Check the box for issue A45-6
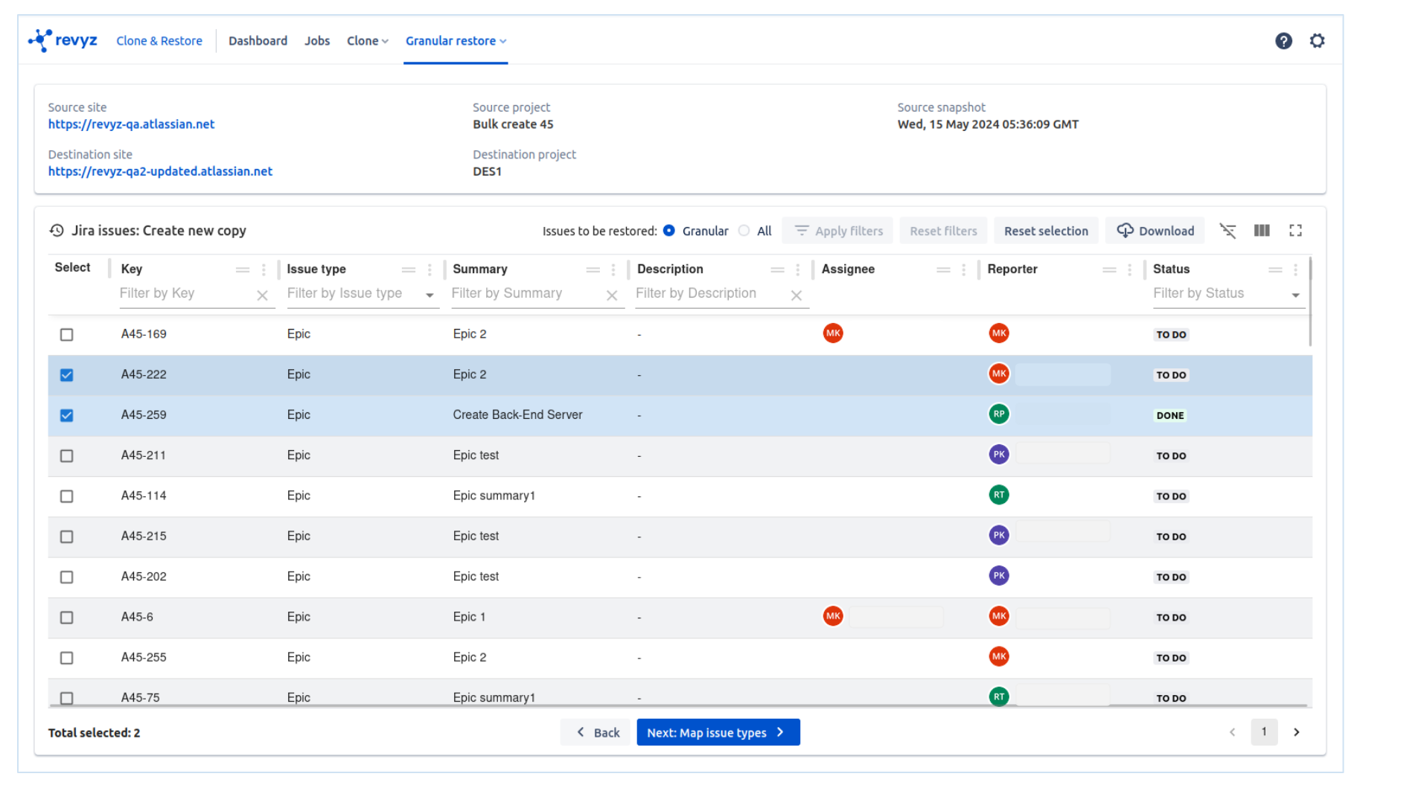Image resolution: width=1421 pixels, height=791 pixels. click(x=67, y=618)
